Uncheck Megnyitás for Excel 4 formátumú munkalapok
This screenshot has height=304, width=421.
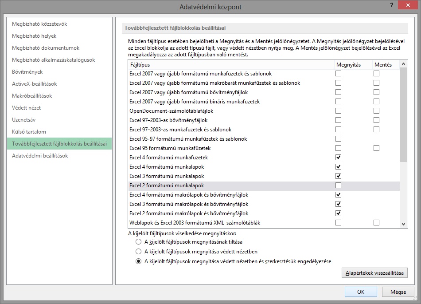[338, 167]
